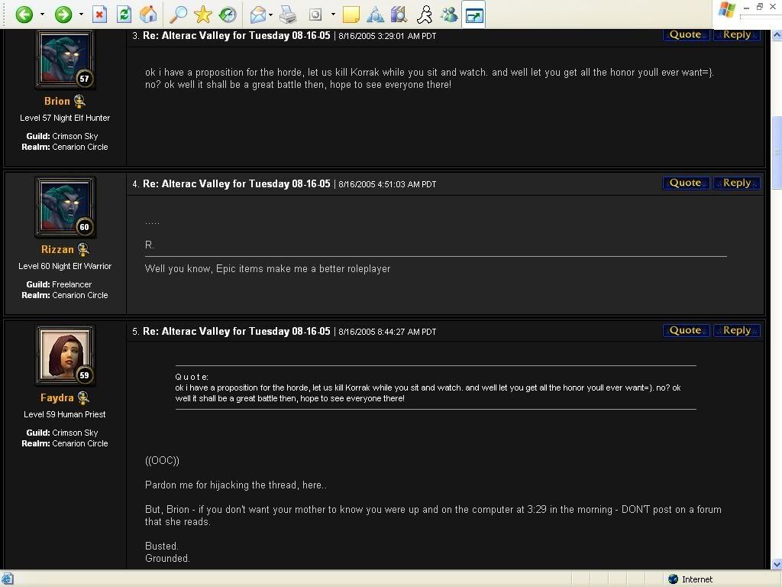Click the Internet zone status indicator
The image size is (782, 587).
[x=690, y=579]
